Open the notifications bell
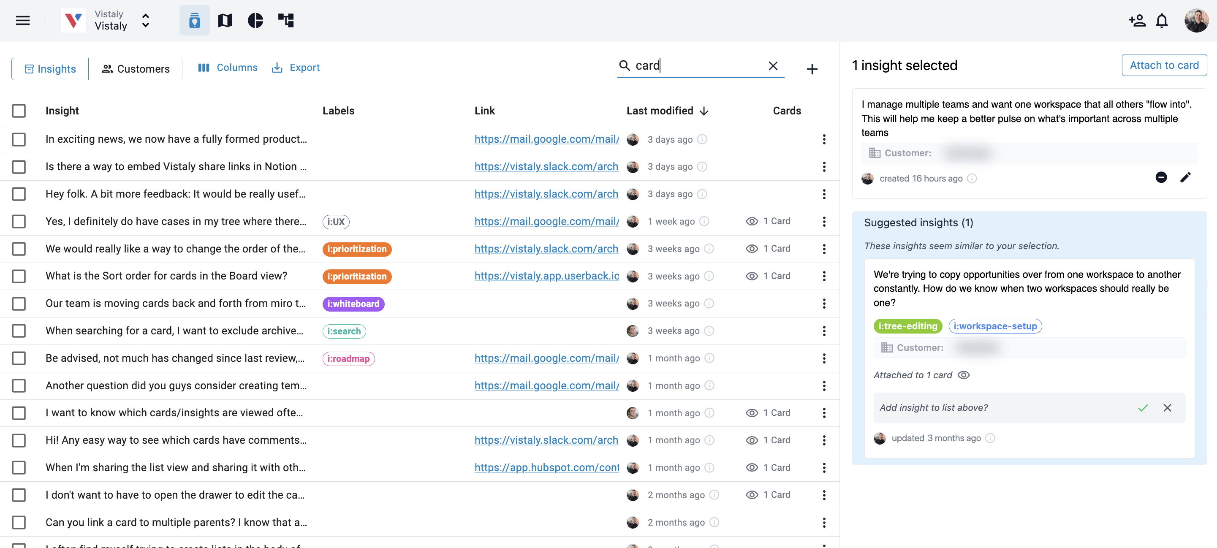This screenshot has height=548, width=1217. (1162, 20)
